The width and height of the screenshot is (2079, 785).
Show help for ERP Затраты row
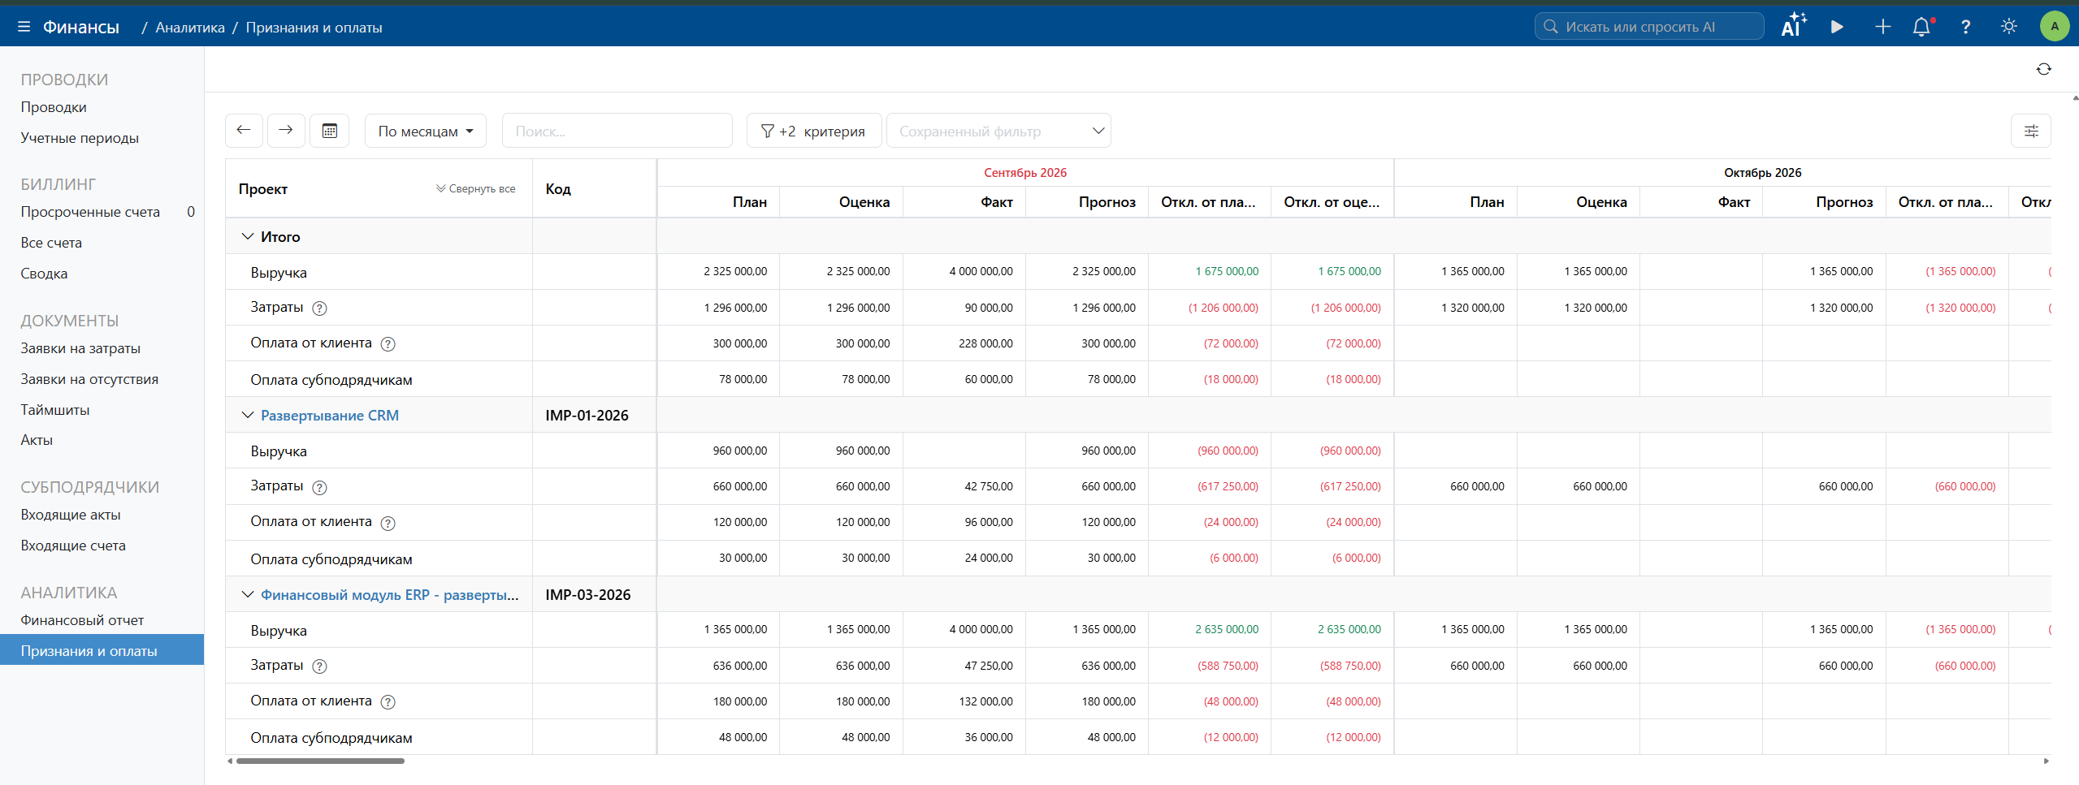pyautogui.click(x=320, y=666)
